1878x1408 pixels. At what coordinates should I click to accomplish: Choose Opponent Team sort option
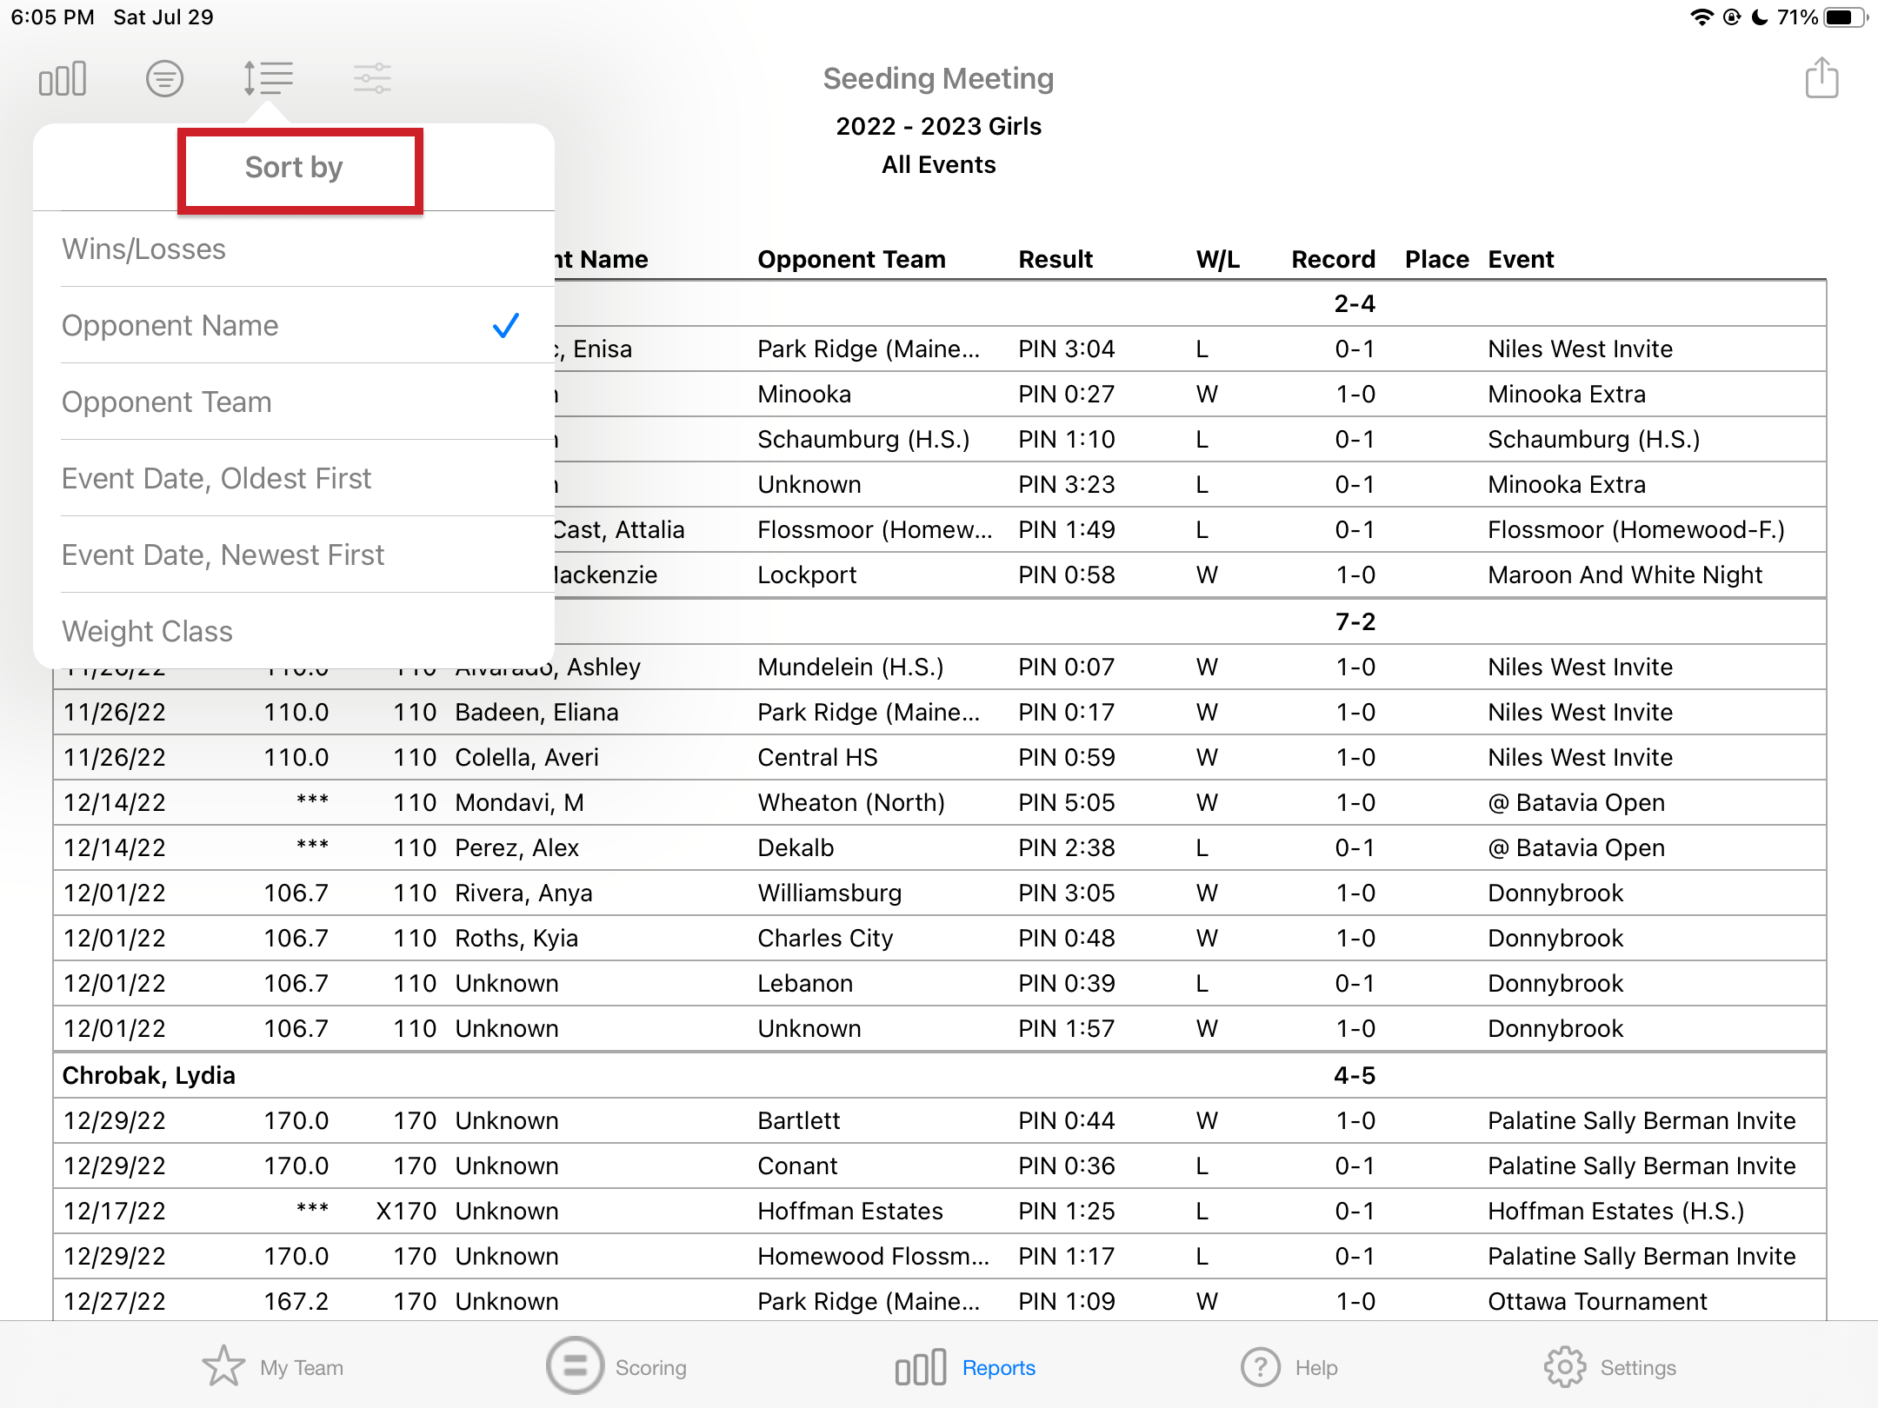(294, 402)
